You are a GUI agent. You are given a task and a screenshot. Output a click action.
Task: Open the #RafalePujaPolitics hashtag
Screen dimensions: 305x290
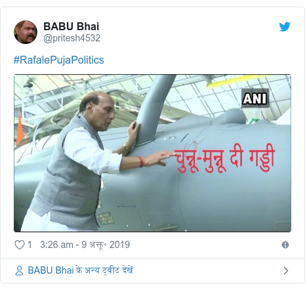click(x=59, y=60)
